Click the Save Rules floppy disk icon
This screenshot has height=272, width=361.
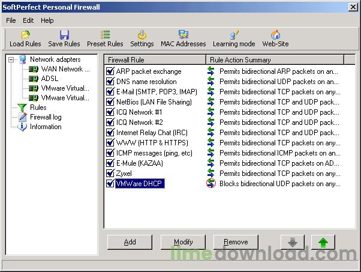pos(64,35)
